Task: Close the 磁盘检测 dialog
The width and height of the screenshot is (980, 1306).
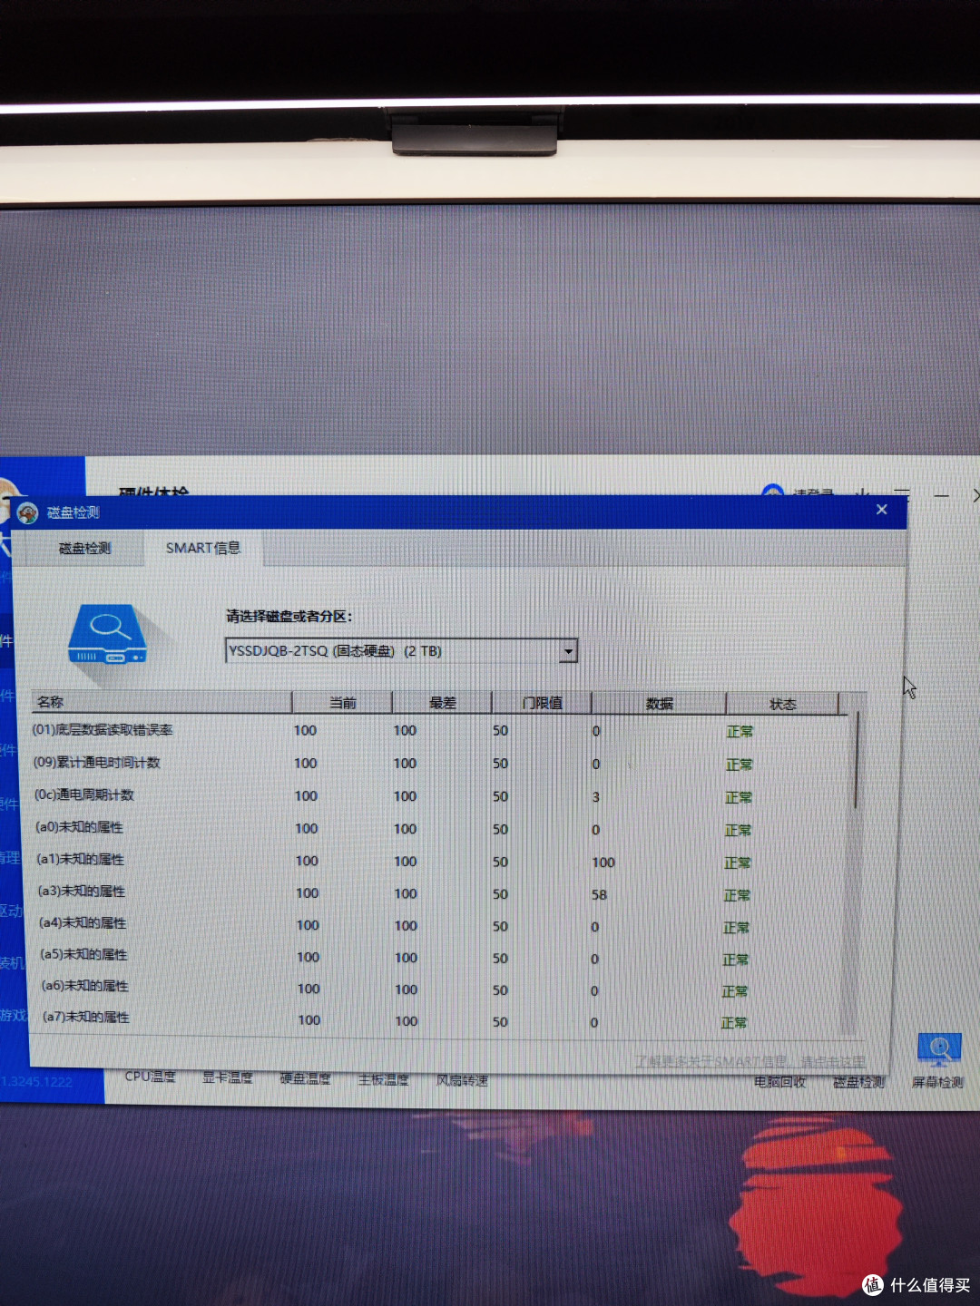Action: tap(881, 510)
